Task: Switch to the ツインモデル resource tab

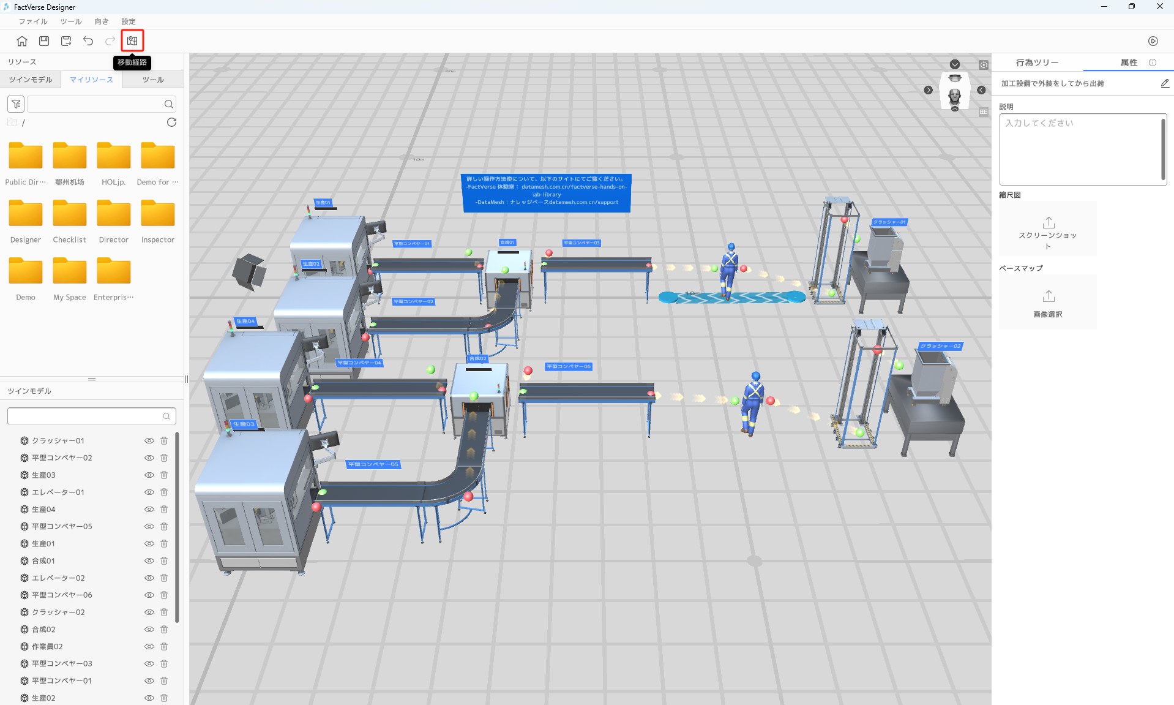Action: point(31,80)
